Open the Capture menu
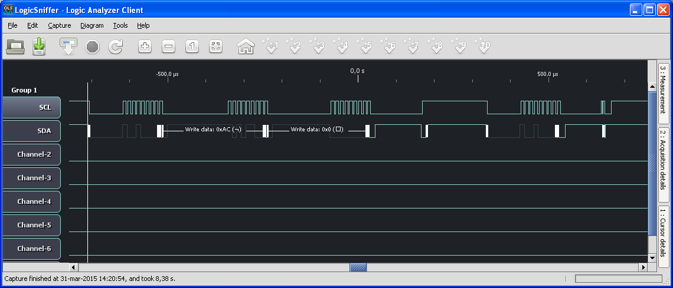 click(x=60, y=25)
